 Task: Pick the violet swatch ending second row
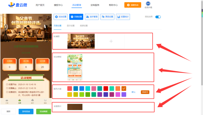coord(124,94)
